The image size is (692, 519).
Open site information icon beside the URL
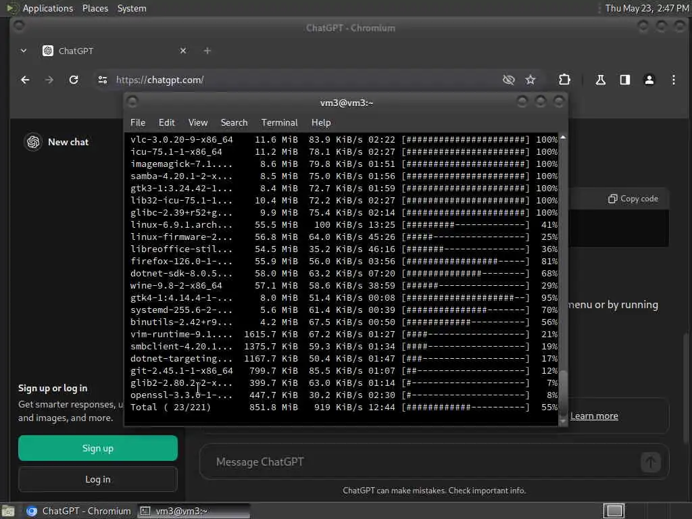[x=103, y=80]
